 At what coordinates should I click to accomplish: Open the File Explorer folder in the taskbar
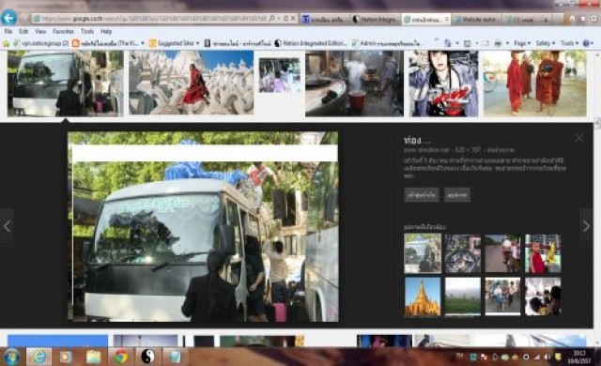[93, 357]
